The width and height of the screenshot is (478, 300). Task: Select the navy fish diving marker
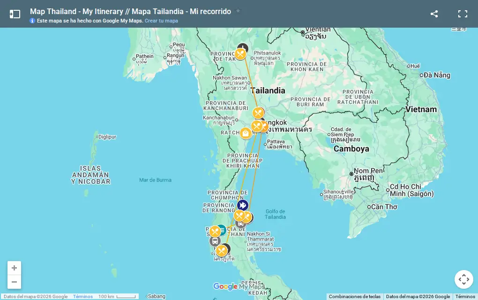[x=243, y=205]
